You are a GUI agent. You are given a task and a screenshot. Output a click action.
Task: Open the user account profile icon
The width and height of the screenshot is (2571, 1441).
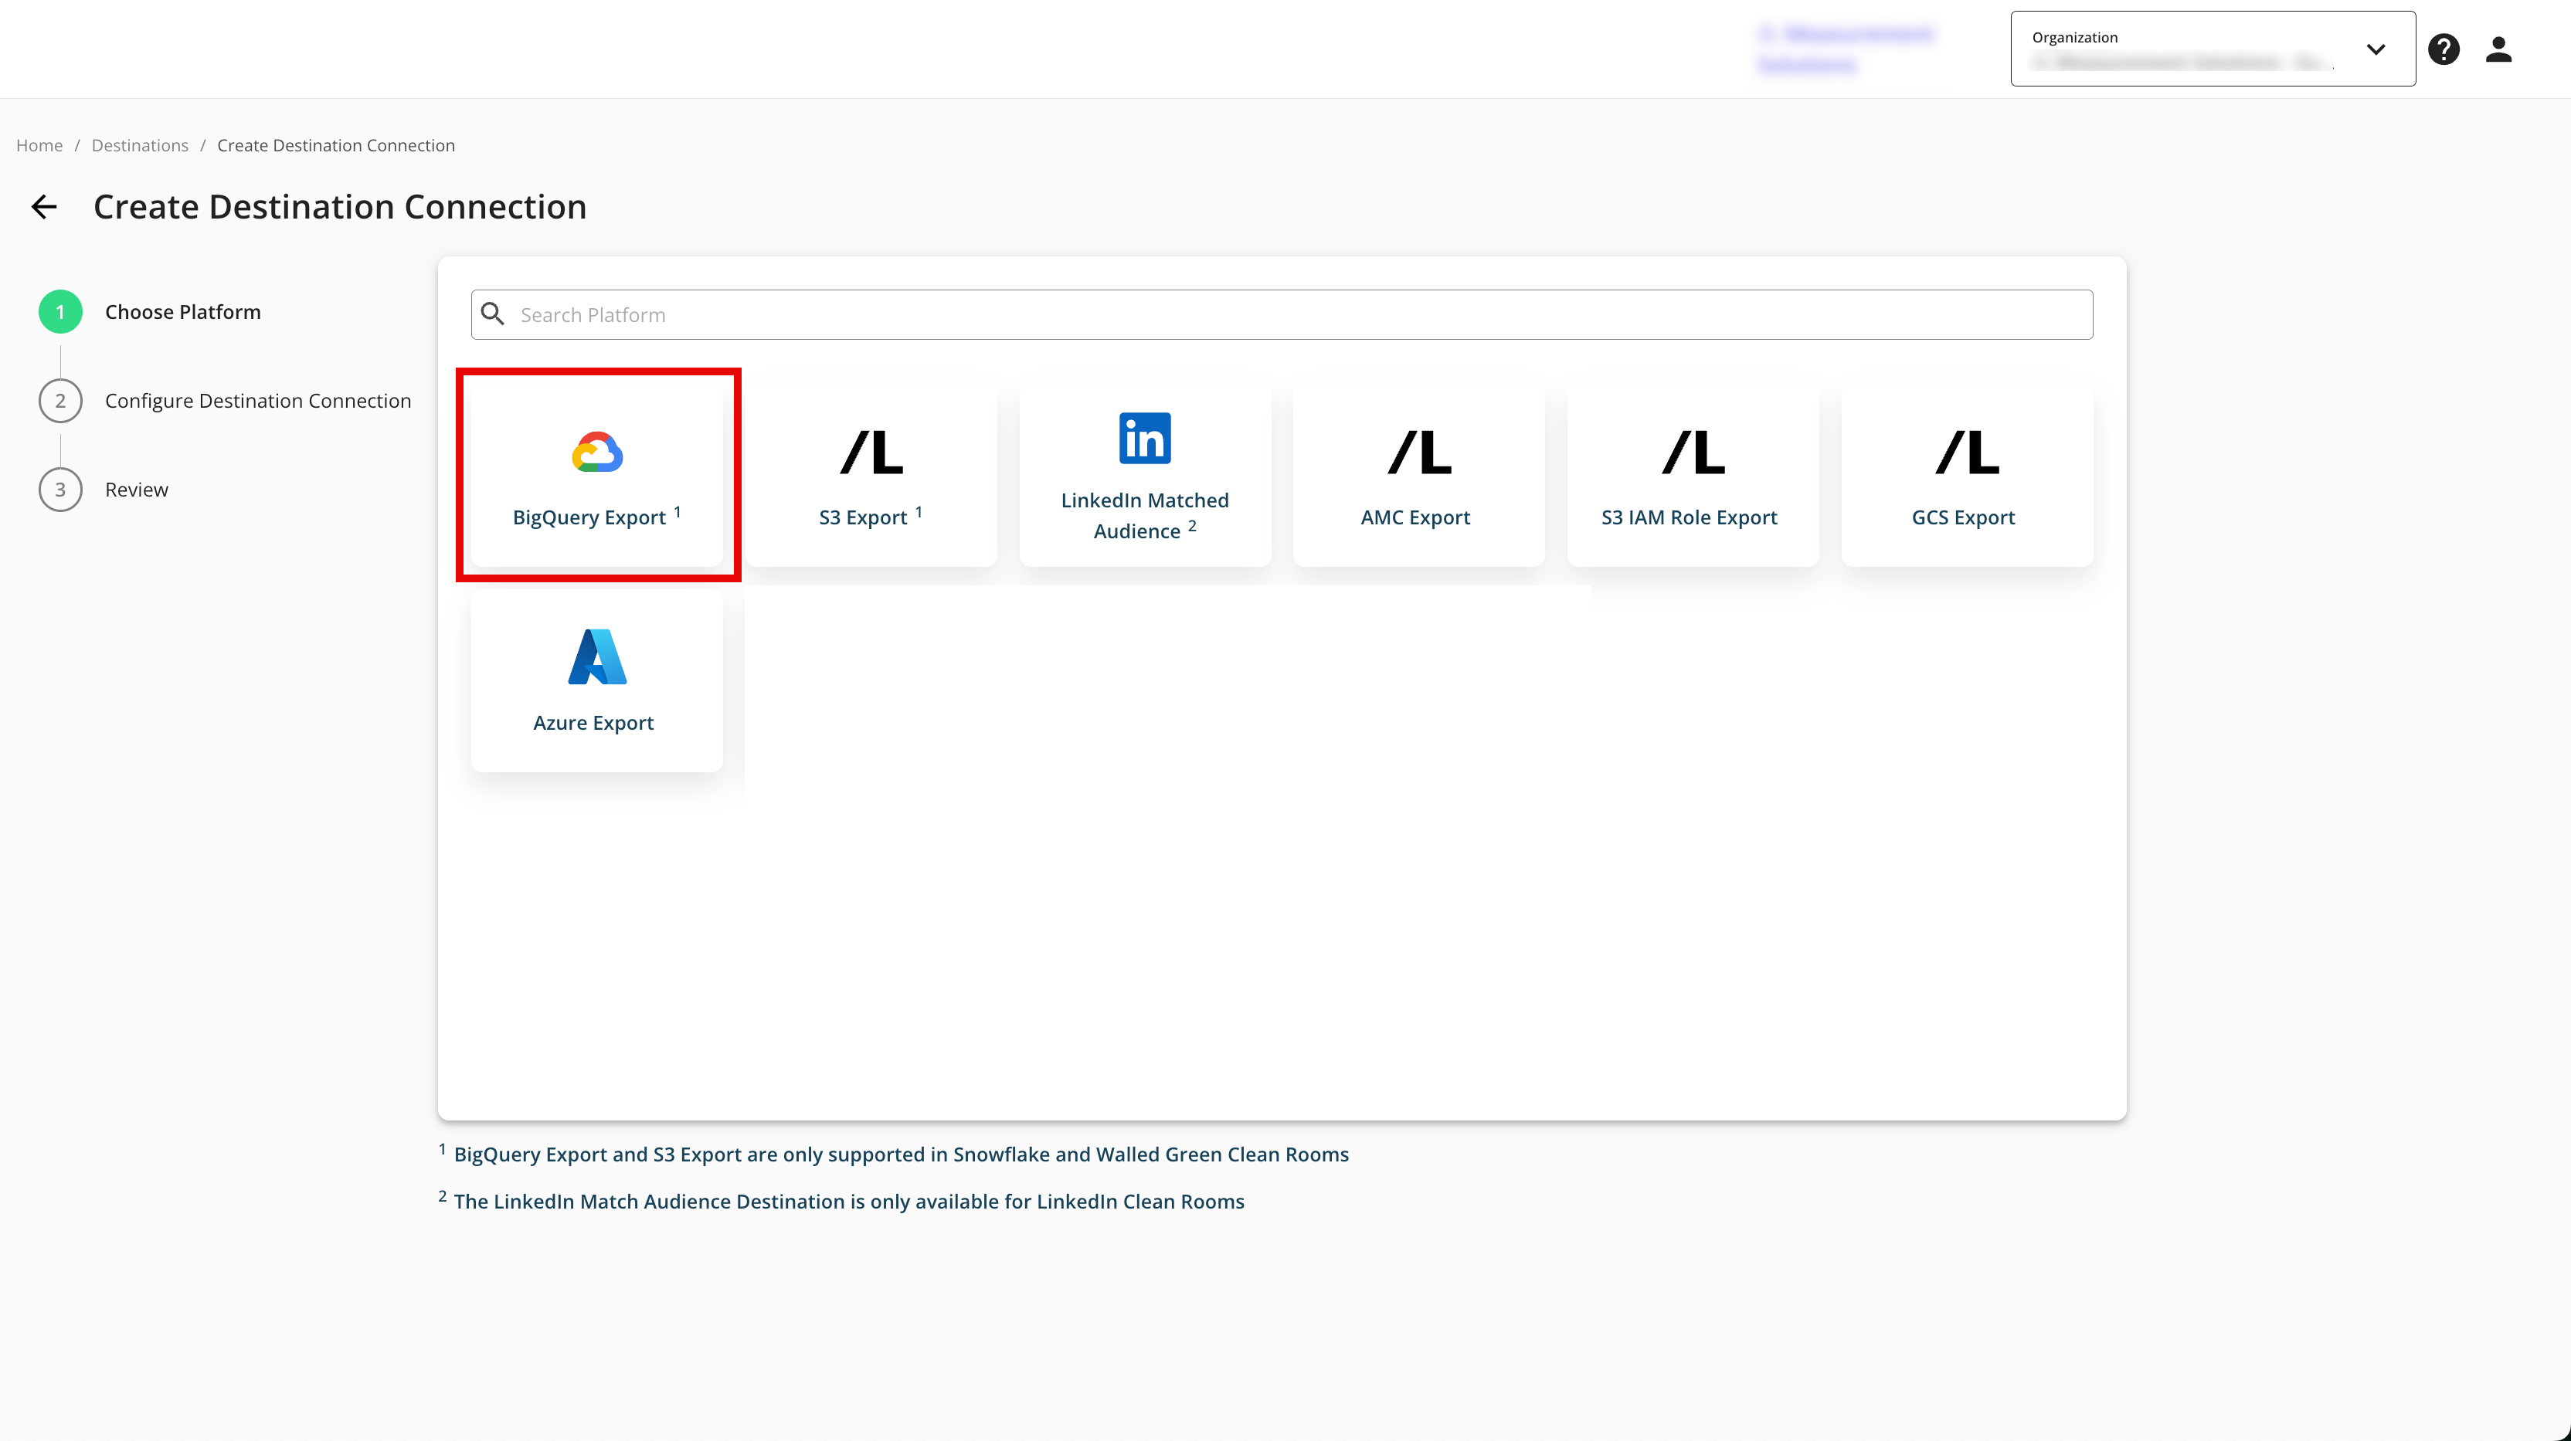2498,49
